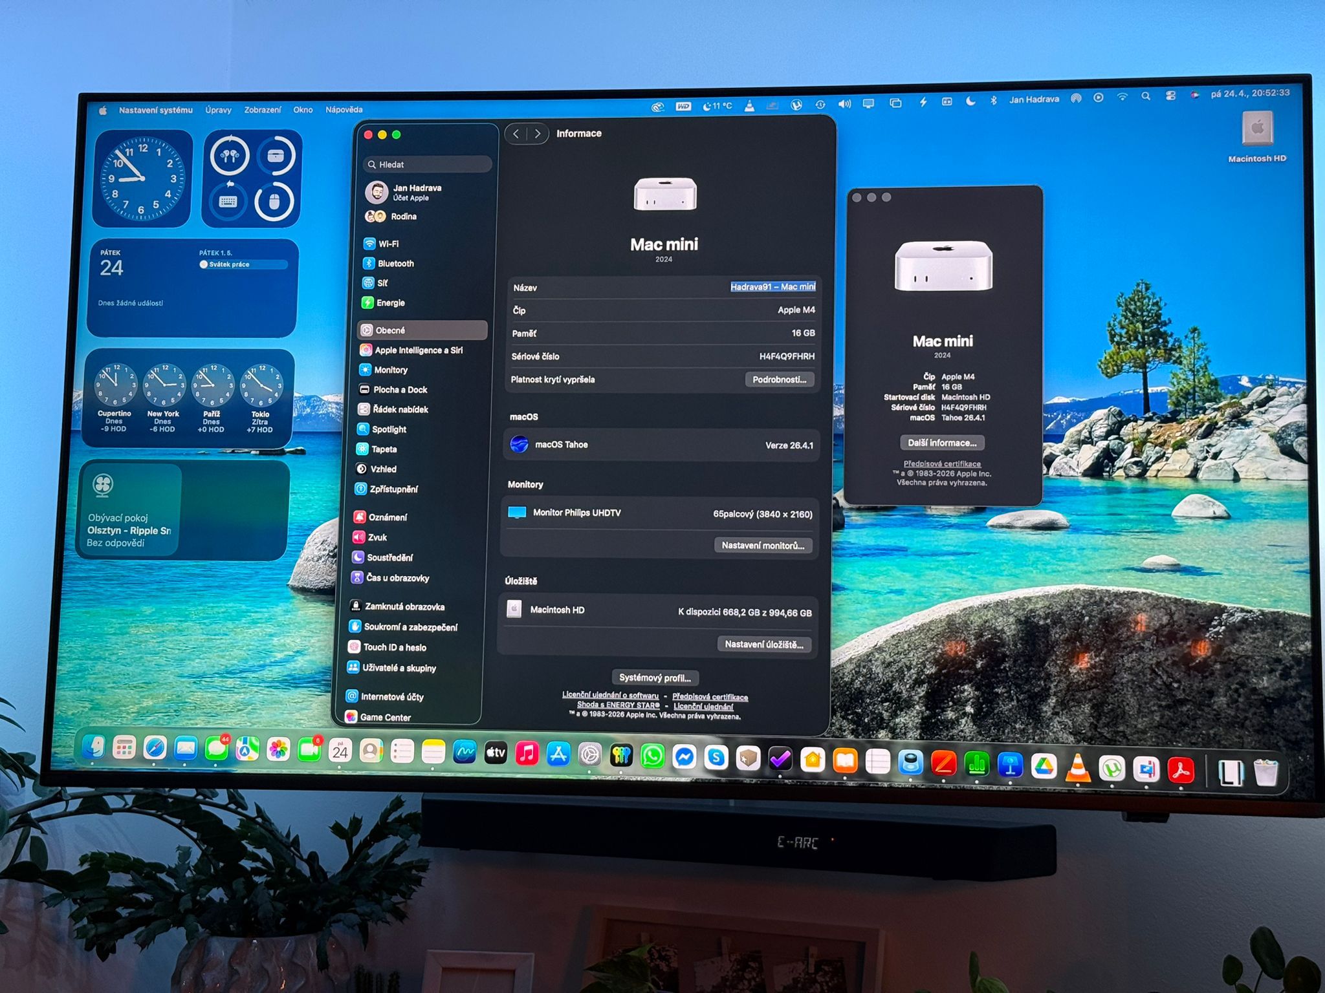The width and height of the screenshot is (1325, 993).
Task: Toggle Focus moon icon in menu bar
Action: coord(970,101)
